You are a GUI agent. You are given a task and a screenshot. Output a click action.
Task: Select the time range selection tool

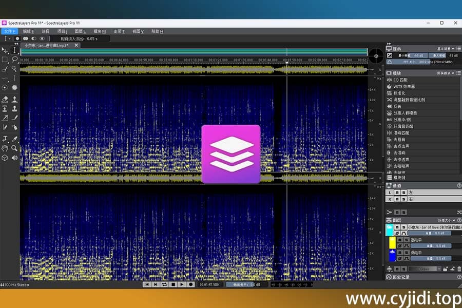(14, 50)
